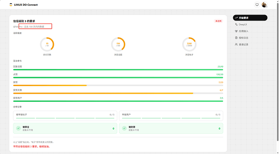
Task: Open the user avatar menu
Action: 264,4
